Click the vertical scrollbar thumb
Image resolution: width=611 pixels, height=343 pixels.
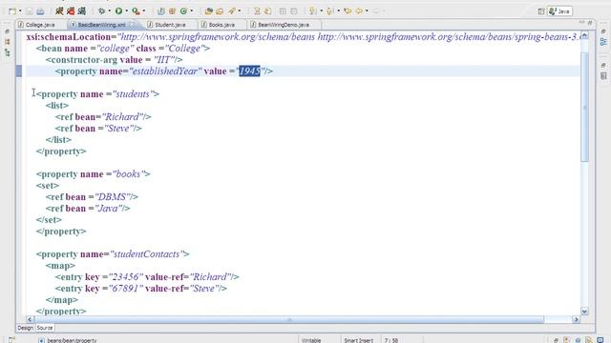[x=584, y=107]
